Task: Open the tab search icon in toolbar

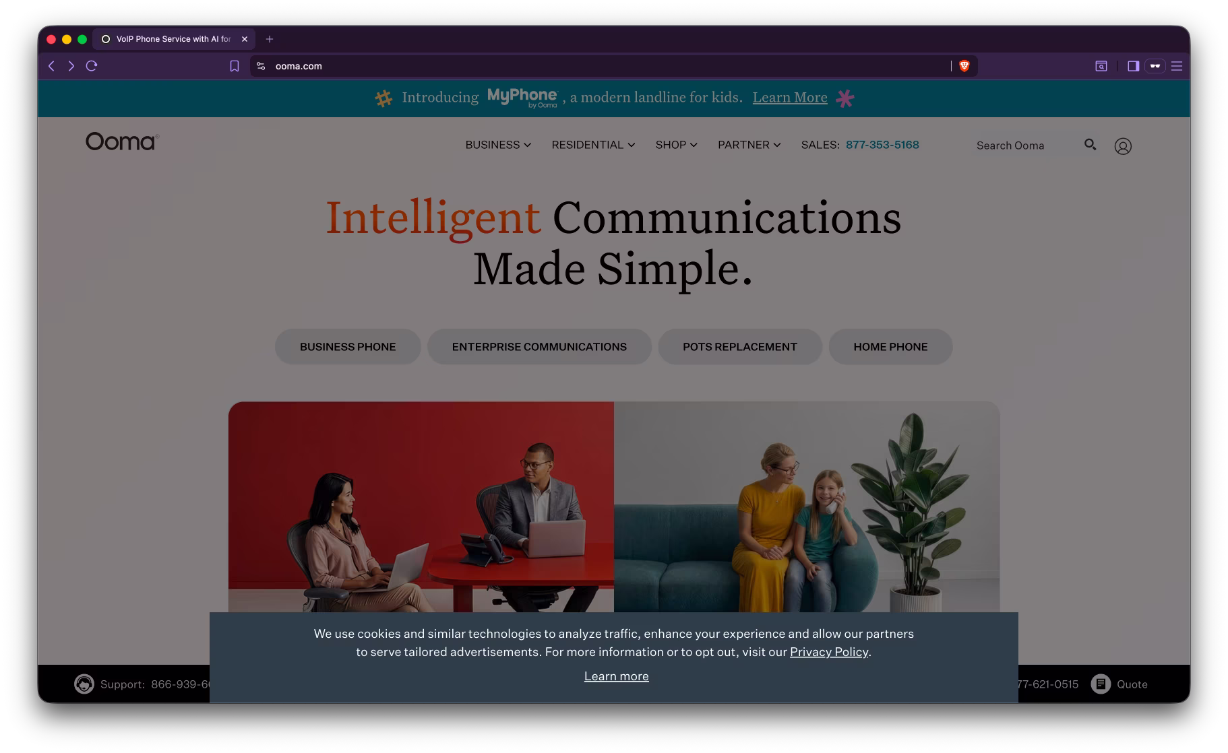Action: (x=1101, y=66)
